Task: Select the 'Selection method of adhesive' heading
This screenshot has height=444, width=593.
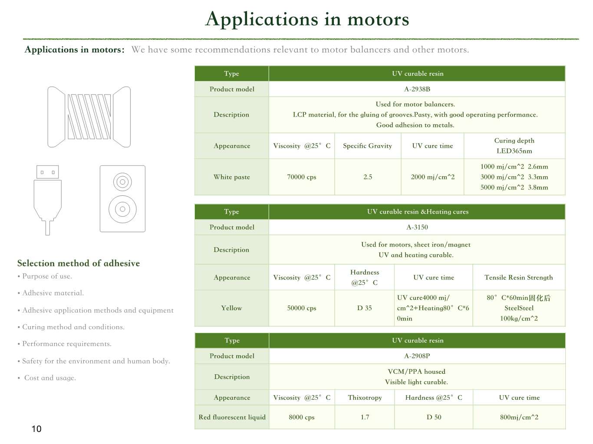Action: (79, 263)
